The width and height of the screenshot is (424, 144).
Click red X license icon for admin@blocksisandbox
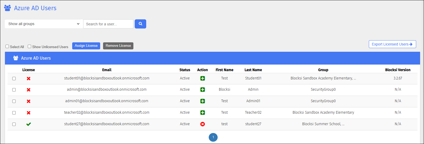[29, 90]
